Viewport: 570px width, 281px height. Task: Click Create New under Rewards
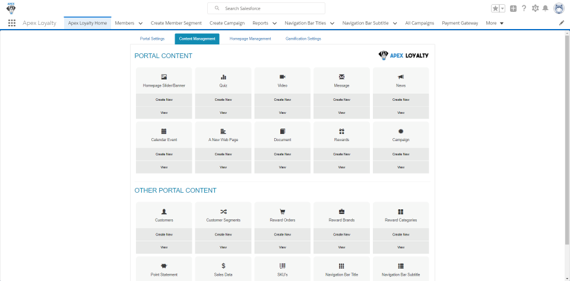click(342, 154)
